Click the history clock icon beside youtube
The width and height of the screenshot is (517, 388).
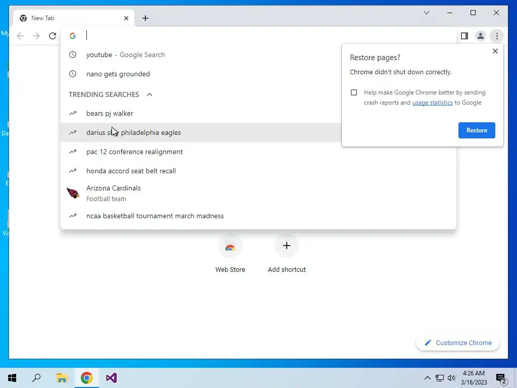73,55
